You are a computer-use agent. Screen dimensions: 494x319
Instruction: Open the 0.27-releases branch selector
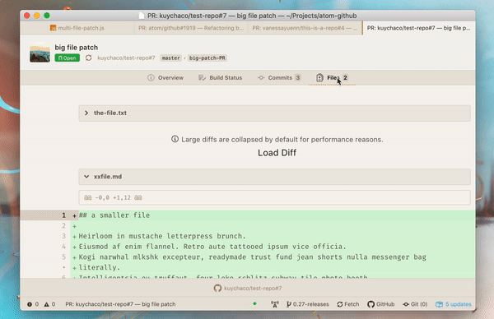[307, 304]
